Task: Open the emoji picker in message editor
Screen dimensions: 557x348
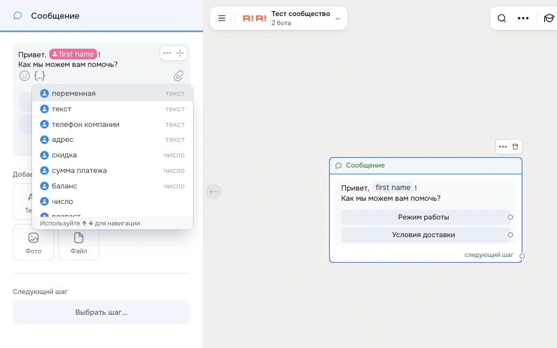Action: click(x=25, y=75)
